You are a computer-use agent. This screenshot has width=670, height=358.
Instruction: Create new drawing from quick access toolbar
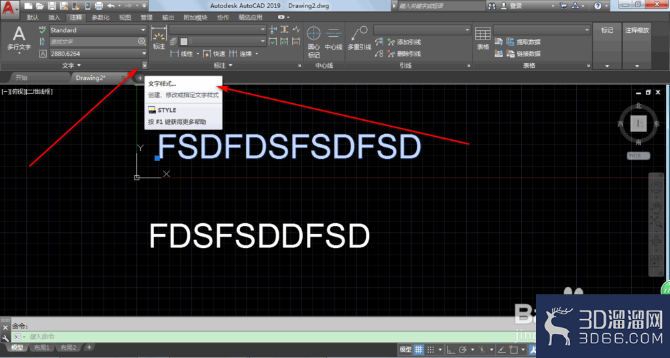pos(27,6)
